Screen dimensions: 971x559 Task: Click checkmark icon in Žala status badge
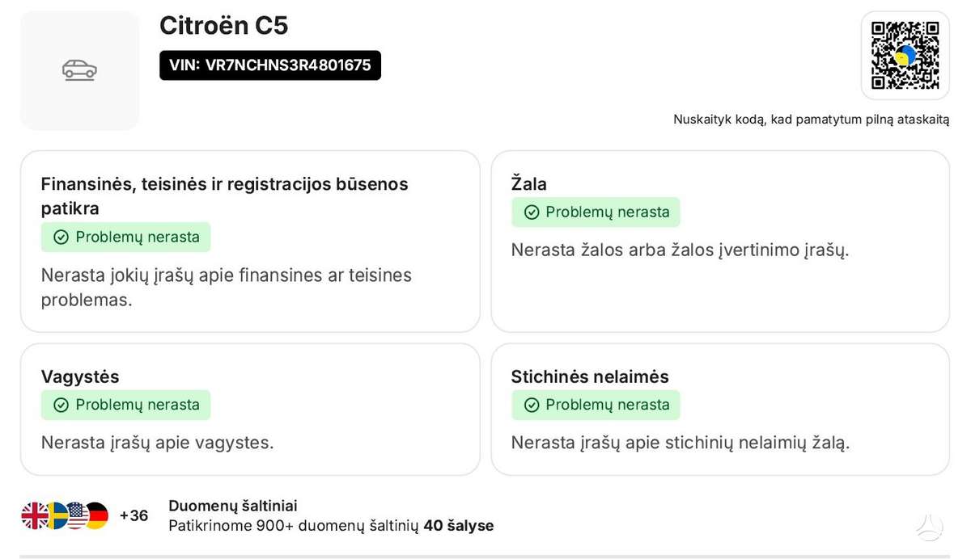(532, 212)
